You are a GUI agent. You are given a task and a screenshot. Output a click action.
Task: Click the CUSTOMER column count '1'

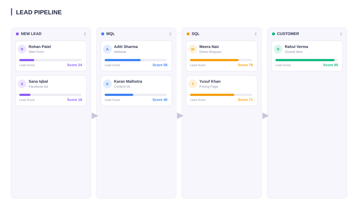pos(341,34)
